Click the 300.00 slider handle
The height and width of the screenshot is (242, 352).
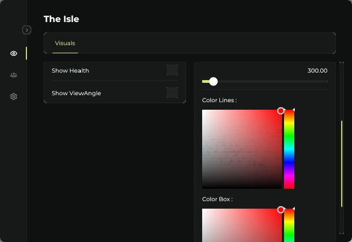pyautogui.click(x=213, y=81)
